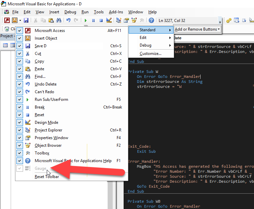254x209 pixels.
Task: Open the Run menu
Action: [x=85, y=12]
